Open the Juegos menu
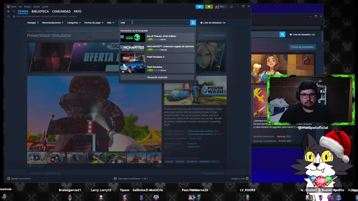Viewport: 358px width, 201px height. pyautogui.click(x=37, y=7)
